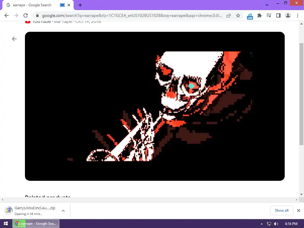Open the Extensions puzzle piece menu
The height and width of the screenshot is (228, 304).
[259, 15]
